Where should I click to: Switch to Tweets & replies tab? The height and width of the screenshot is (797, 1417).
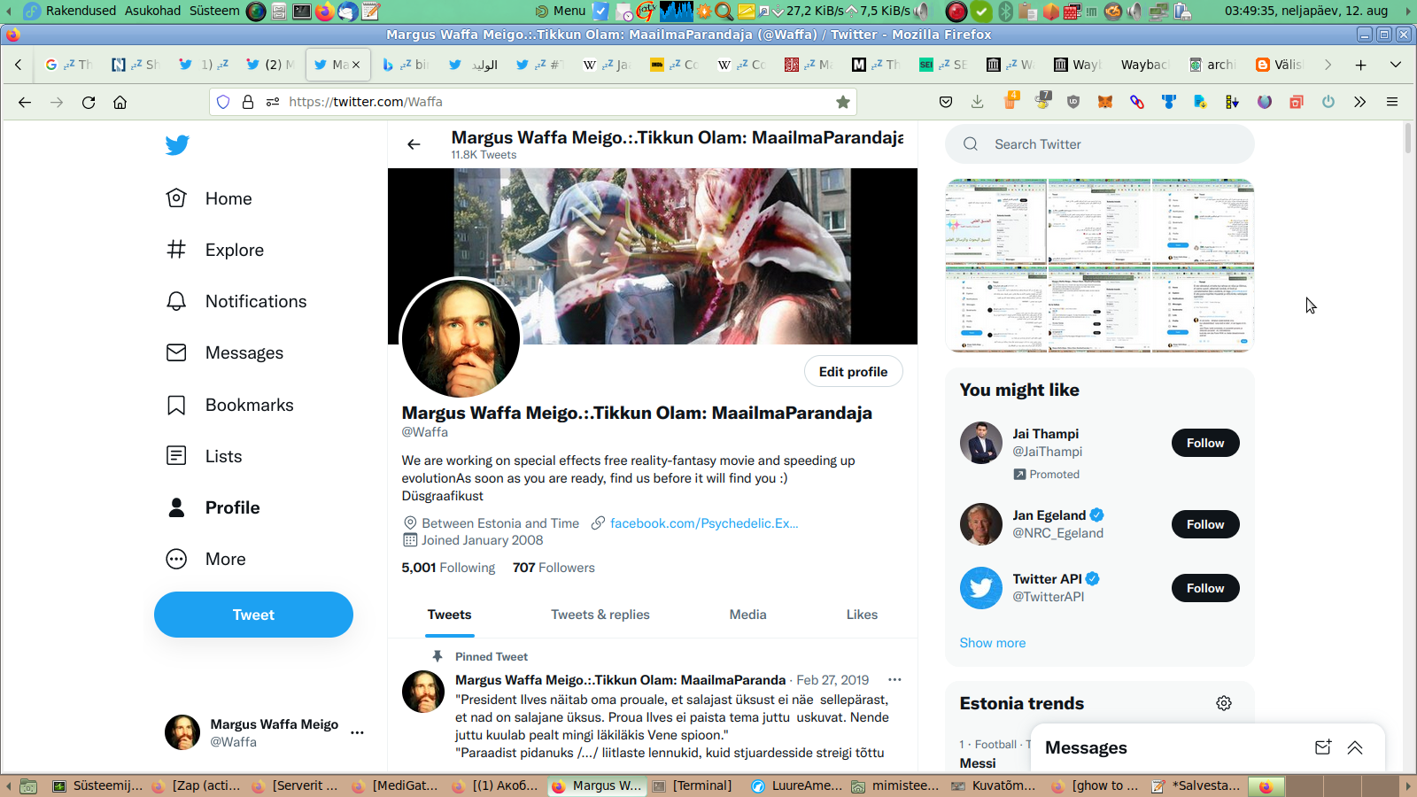point(600,615)
